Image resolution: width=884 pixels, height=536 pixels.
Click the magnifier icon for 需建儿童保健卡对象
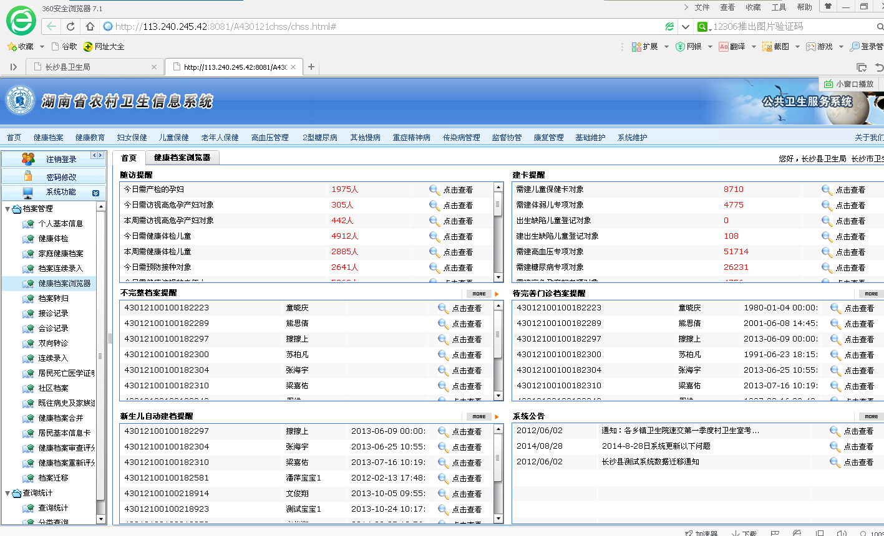[x=827, y=189]
